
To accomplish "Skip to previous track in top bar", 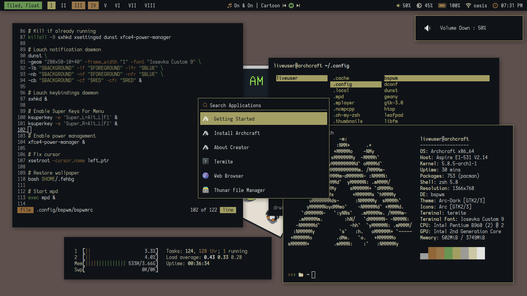I will 284,6.
